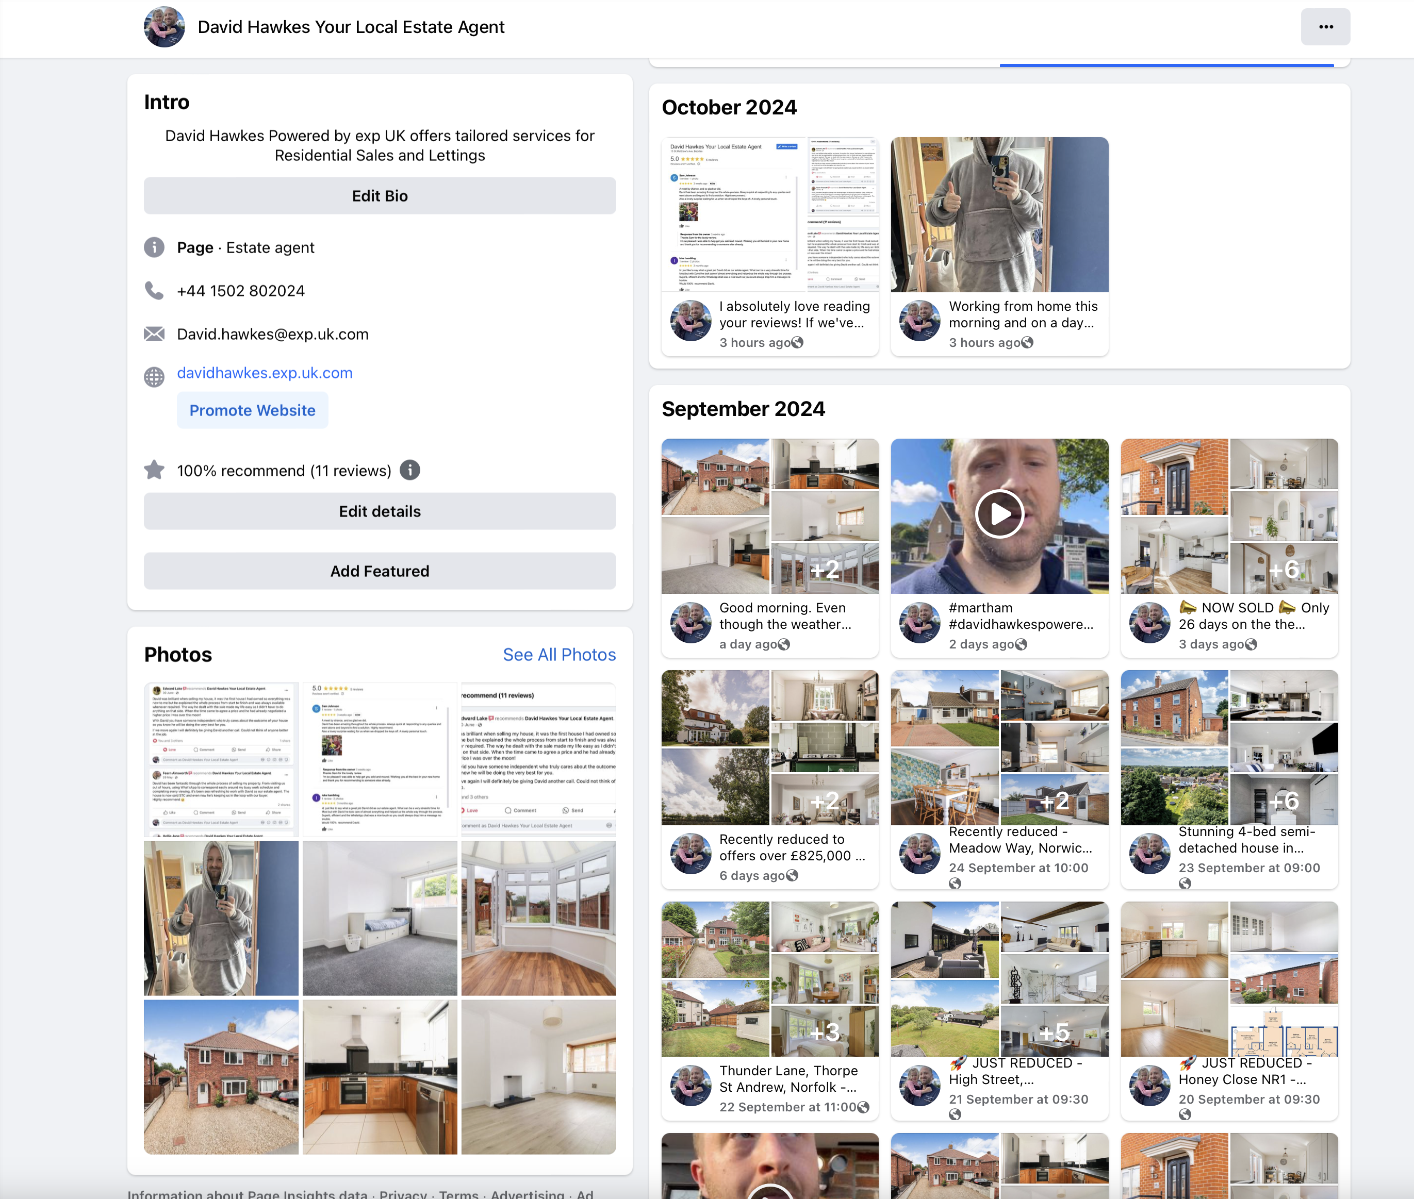
Task: Open the three-dots page options menu
Action: [1325, 27]
